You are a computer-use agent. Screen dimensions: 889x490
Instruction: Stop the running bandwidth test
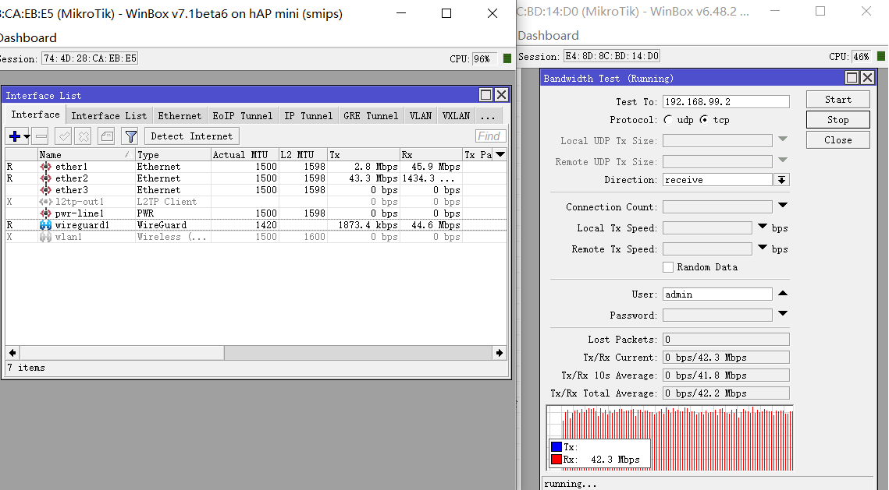click(x=837, y=120)
